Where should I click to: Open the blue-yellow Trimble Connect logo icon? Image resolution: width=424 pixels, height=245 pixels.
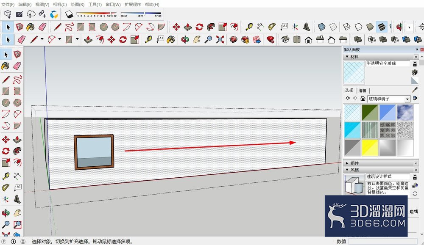[x=54, y=14]
